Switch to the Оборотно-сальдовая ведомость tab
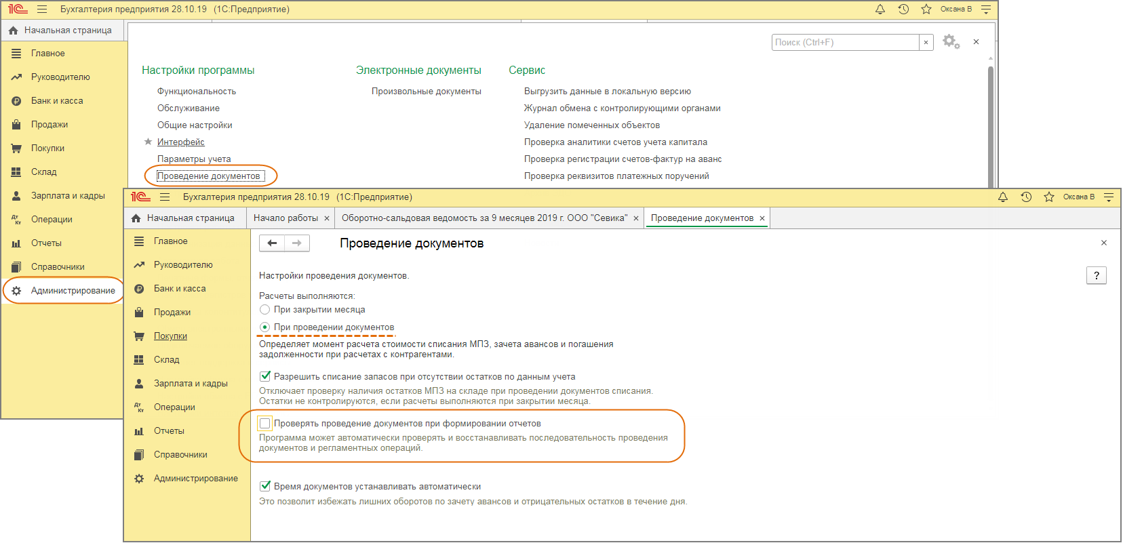The image size is (1123, 543). coord(484,218)
